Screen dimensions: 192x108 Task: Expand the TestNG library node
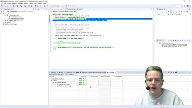pos(4,22)
